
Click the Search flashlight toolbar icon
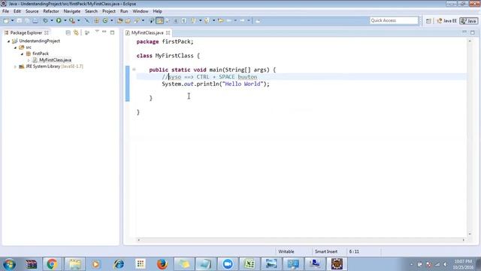coord(137,20)
